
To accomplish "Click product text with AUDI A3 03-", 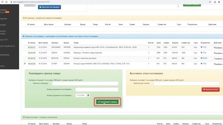I will [105, 47].
